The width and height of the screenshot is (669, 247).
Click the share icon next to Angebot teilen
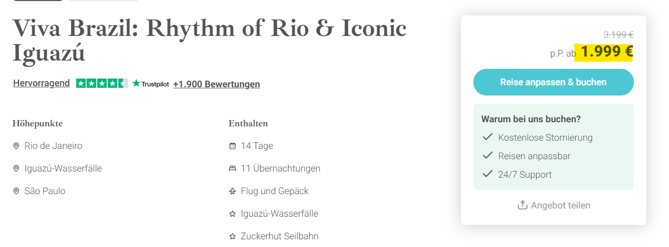pyautogui.click(x=522, y=205)
